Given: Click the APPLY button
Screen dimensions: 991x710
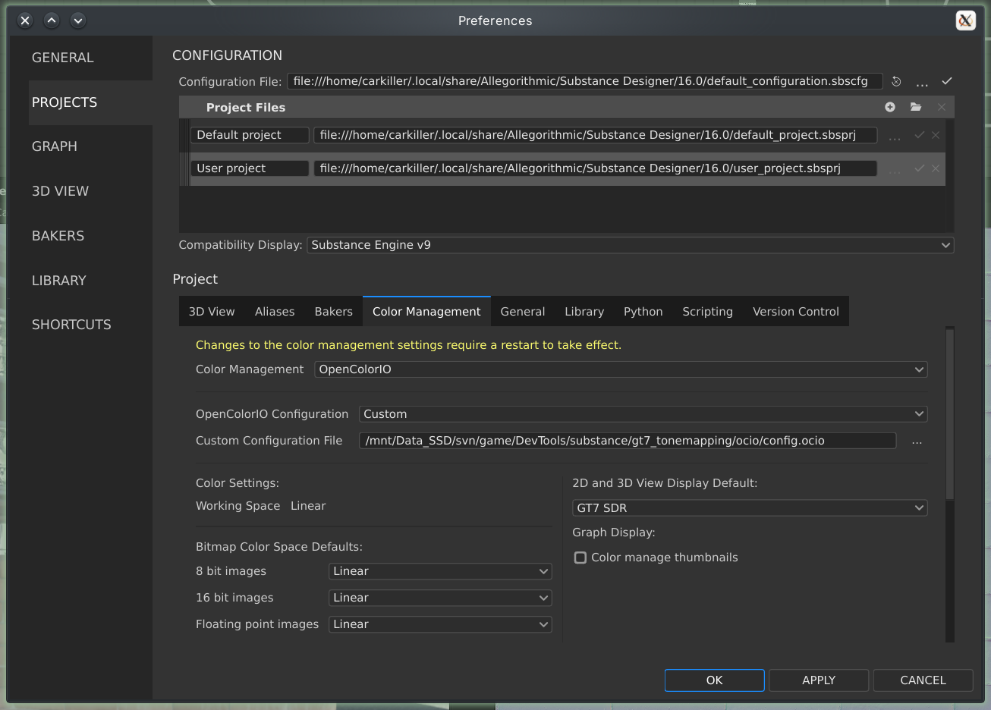Looking at the screenshot, I should (819, 680).
